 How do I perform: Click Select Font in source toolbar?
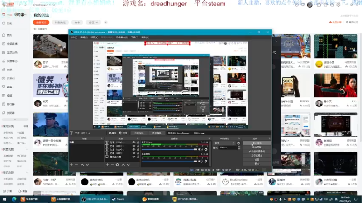(x=139, y=133)
